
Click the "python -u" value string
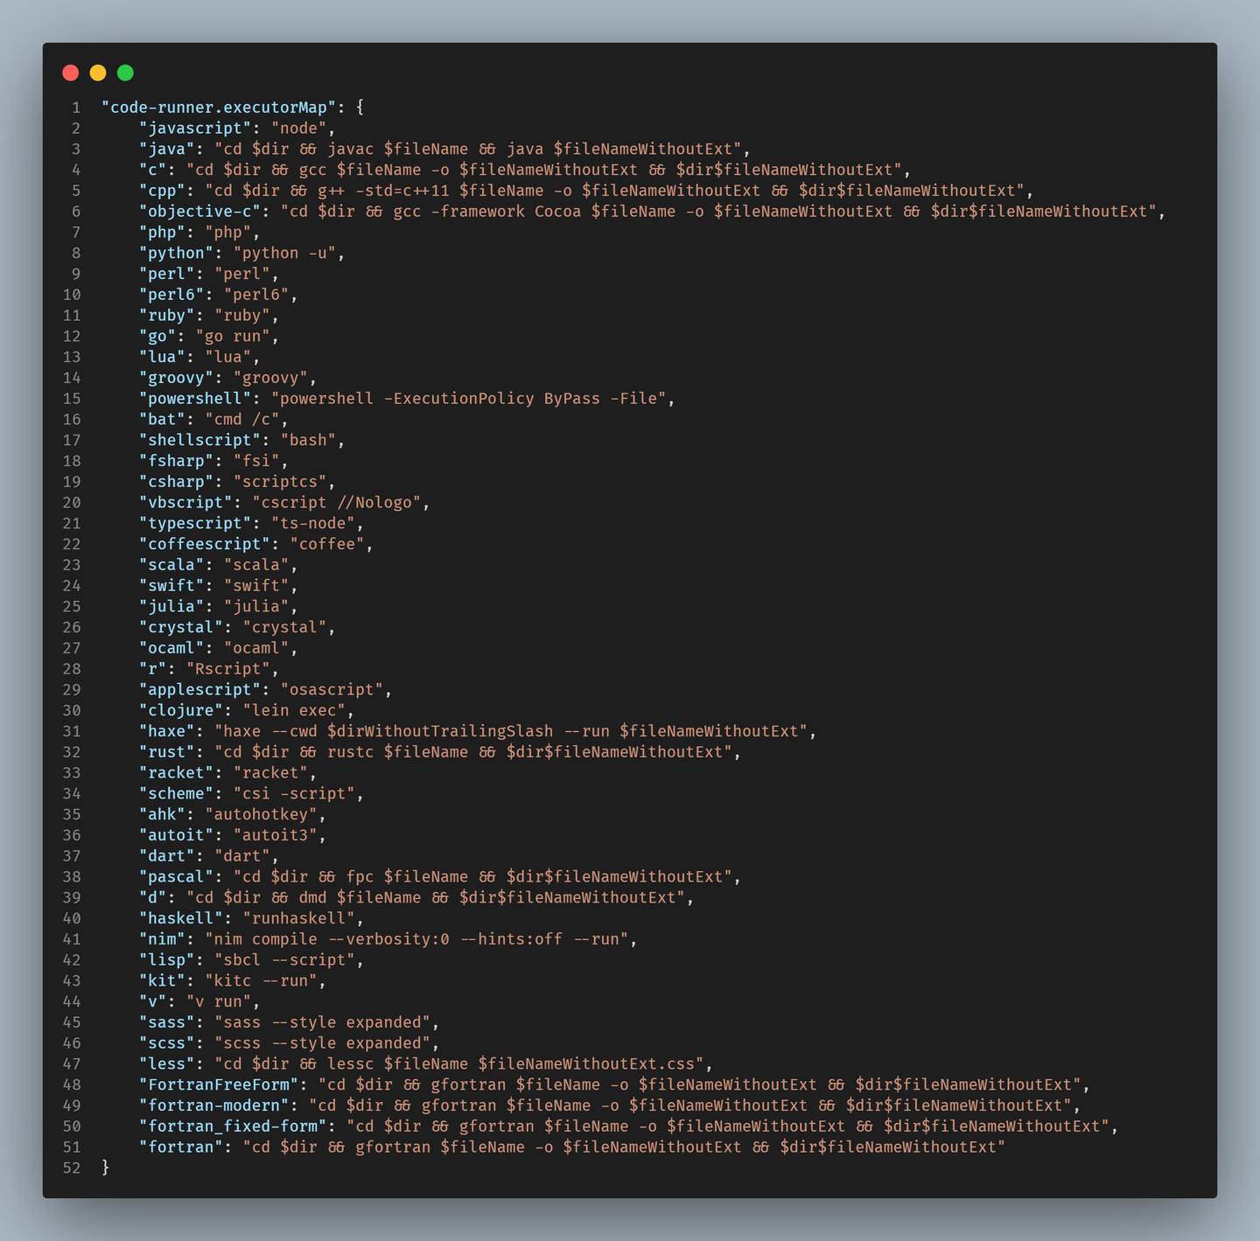tap(284, 253)
